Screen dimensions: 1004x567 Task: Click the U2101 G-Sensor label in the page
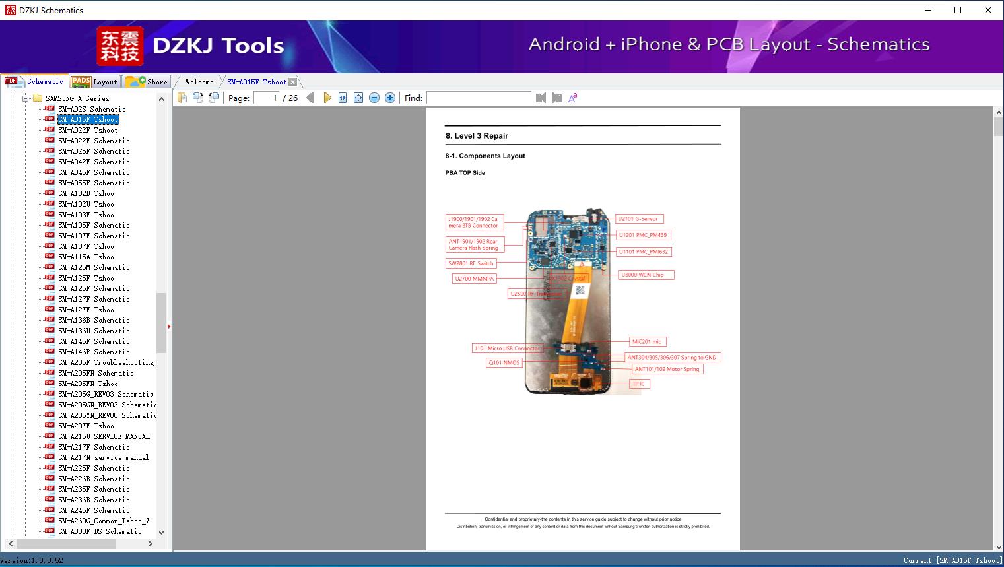click(639, 218)
